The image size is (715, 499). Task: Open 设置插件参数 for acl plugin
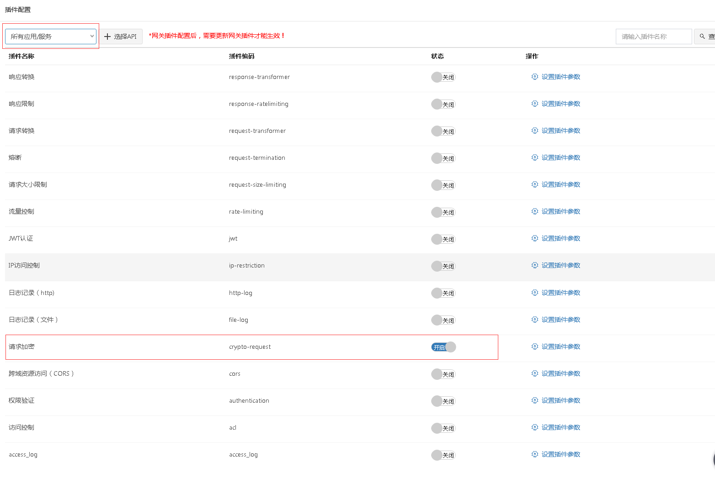point(560,427)
